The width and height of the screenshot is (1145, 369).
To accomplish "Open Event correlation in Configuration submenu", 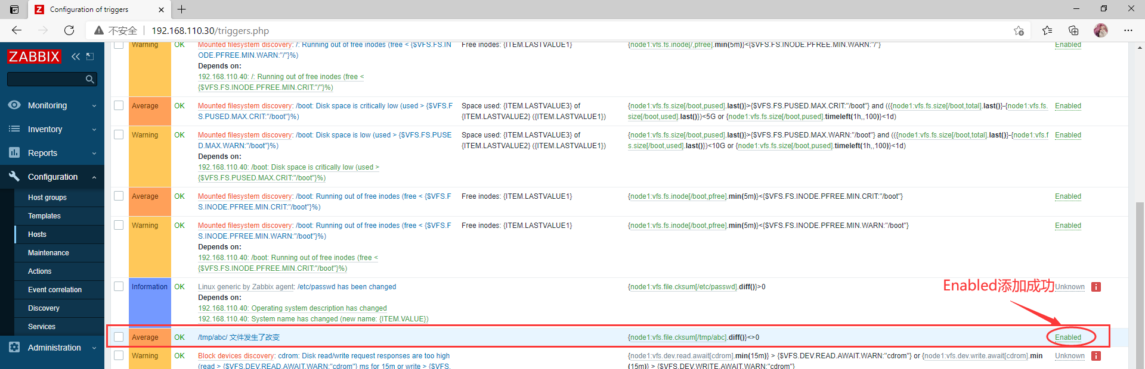I will (55, 290).
